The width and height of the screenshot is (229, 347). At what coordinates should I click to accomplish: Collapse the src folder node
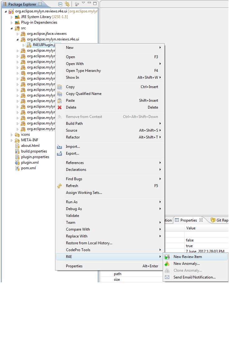click(x=12, y=28)
